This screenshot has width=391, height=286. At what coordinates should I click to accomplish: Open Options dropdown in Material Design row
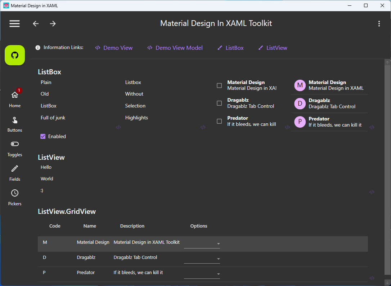[x=202, y=243]
